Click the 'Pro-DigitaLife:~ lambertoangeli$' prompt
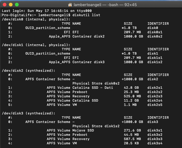Image resolution: width=182 pixels, height=148 pixels. pos(36,15)
